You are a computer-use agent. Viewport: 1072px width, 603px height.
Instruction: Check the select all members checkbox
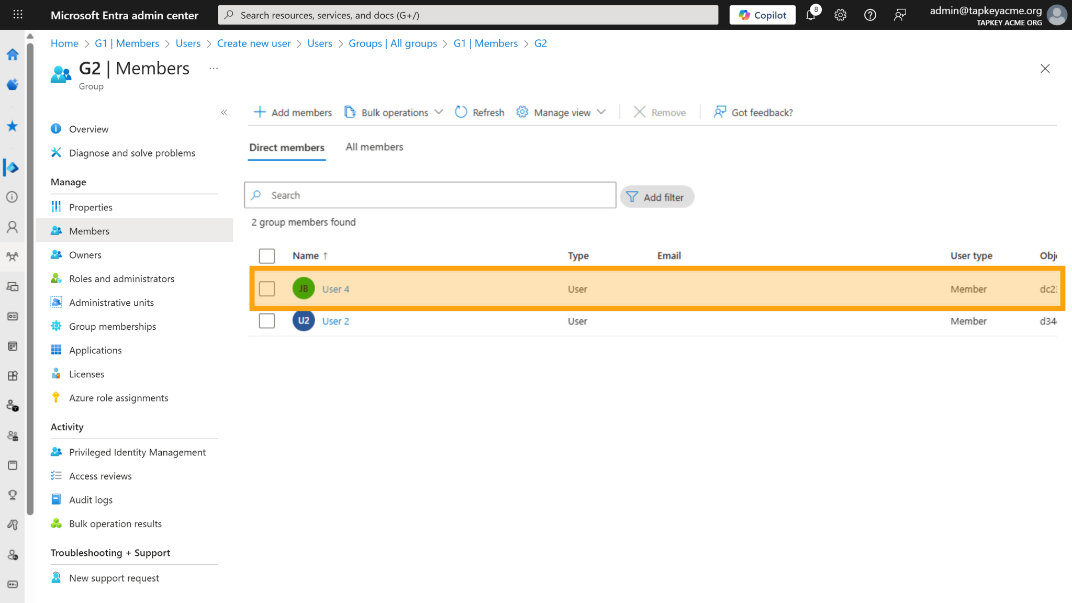tap(267, 256)
